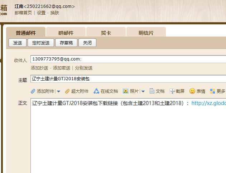
Task: Switch to the 普通邮件 tab
Action: [x=26, y=32]
